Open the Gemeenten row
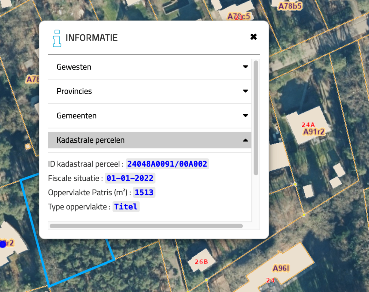This screenshot has height=292, width=369. (150, 116)
